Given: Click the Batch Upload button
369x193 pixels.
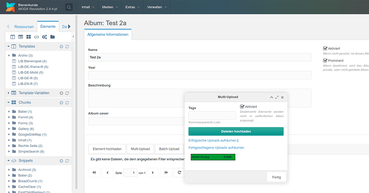Looking at the screenshot, I should point(169,149).
